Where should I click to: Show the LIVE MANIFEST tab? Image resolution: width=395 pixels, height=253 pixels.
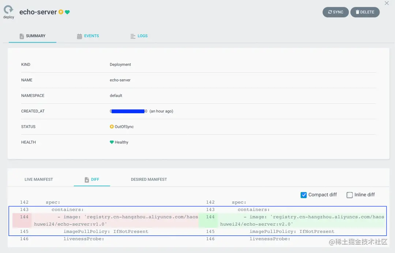tap(39, 179)
